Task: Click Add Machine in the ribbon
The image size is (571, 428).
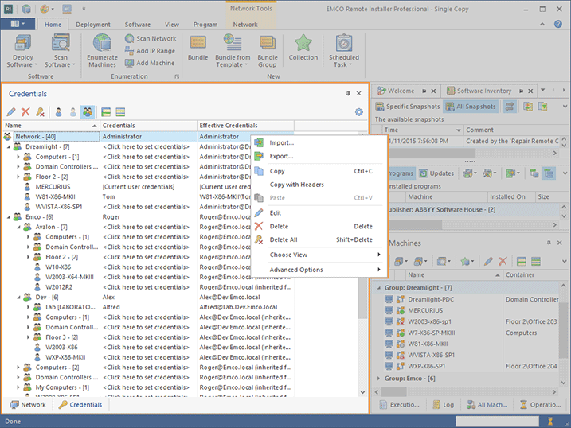Action: point(150,63)
